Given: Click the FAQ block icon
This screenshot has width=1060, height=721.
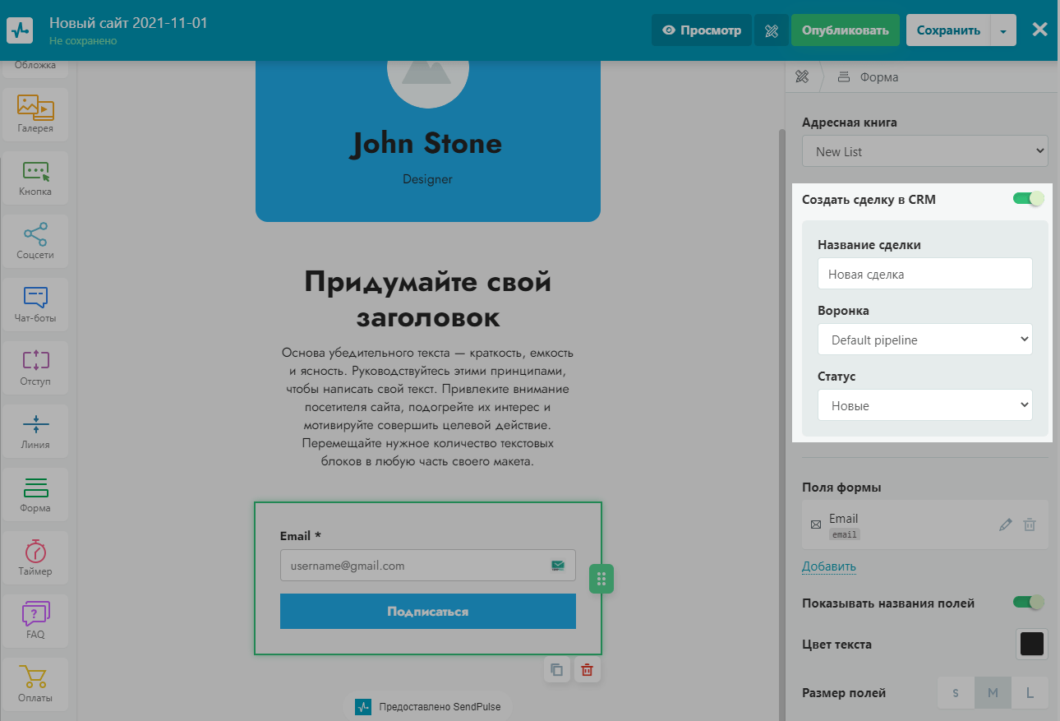Looking at the screenshot, I should pyautogui.click(x=35, y=621).
